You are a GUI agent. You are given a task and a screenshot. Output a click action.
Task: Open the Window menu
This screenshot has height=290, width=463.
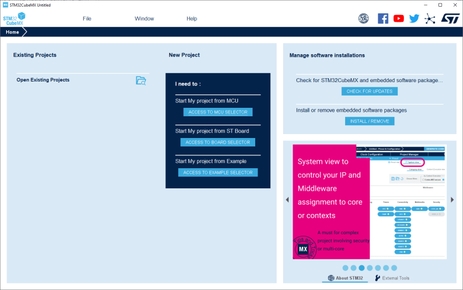tap(144, 18)
